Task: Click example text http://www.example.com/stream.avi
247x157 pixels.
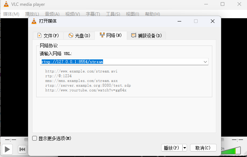Action: point(81,71)
